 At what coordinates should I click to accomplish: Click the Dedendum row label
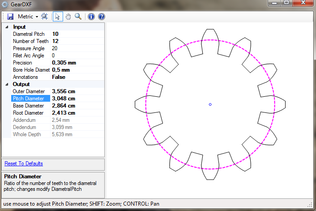coord(24,127)
